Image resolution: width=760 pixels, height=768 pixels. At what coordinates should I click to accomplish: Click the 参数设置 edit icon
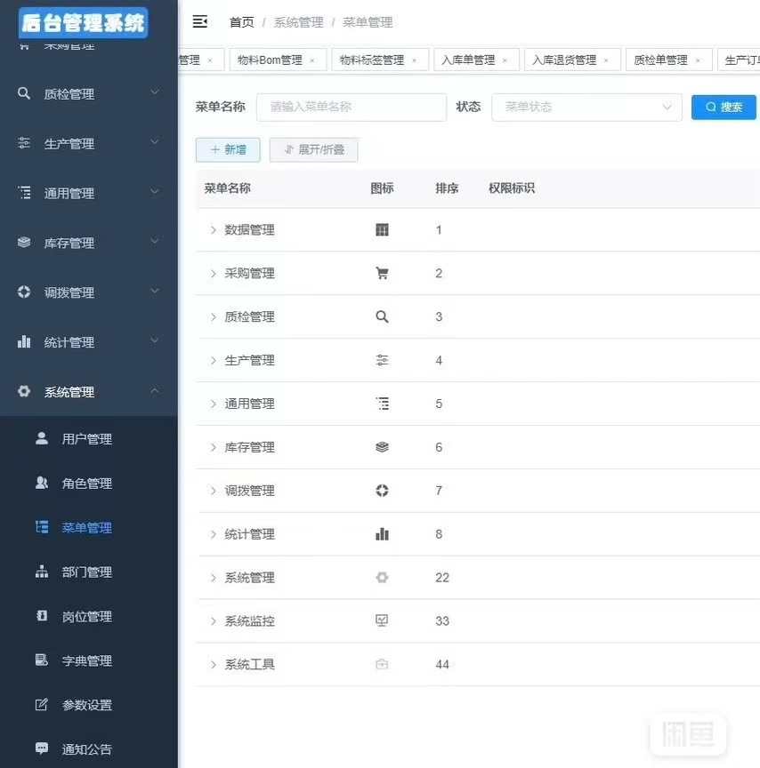pyautogui.click(x=42, y=704)
